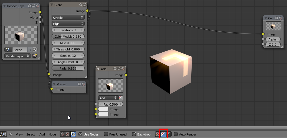Viewport: 287px width, 138px height.
Task: Toggle alpha inclusion icon beside Add blend type
Action: point(120,98)
